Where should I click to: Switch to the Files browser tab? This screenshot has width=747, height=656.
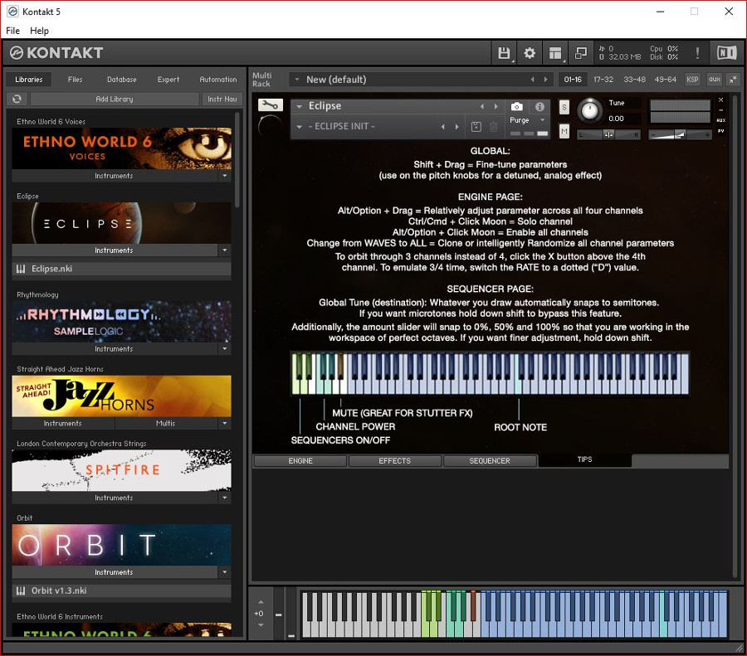[x=75, y=80]
